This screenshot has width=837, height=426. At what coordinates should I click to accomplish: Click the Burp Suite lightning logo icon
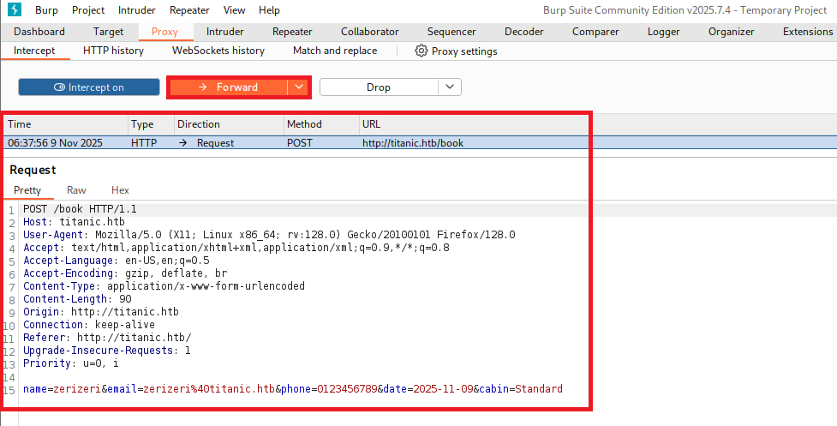click(13, 10)
